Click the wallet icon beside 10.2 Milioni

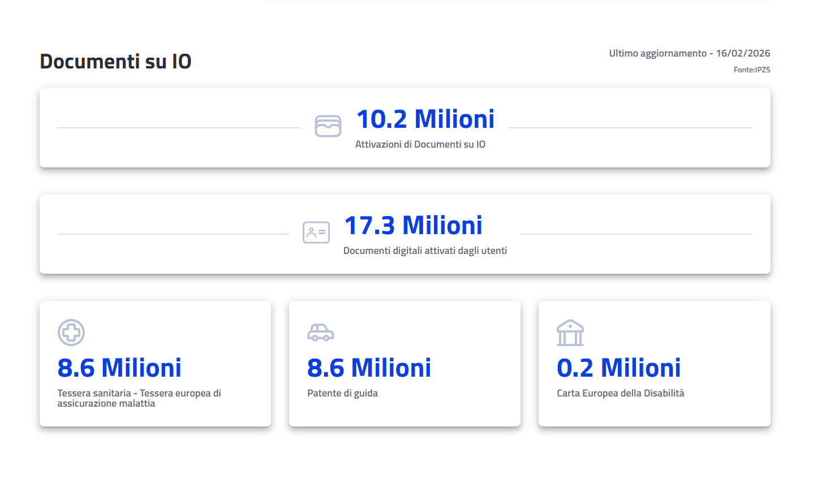click(x=328, y=126)
